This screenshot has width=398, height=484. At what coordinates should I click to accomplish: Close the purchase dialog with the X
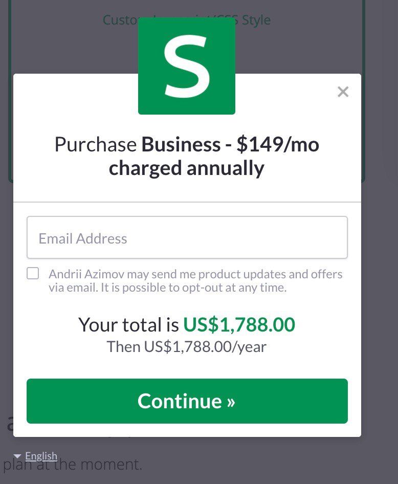343,92
